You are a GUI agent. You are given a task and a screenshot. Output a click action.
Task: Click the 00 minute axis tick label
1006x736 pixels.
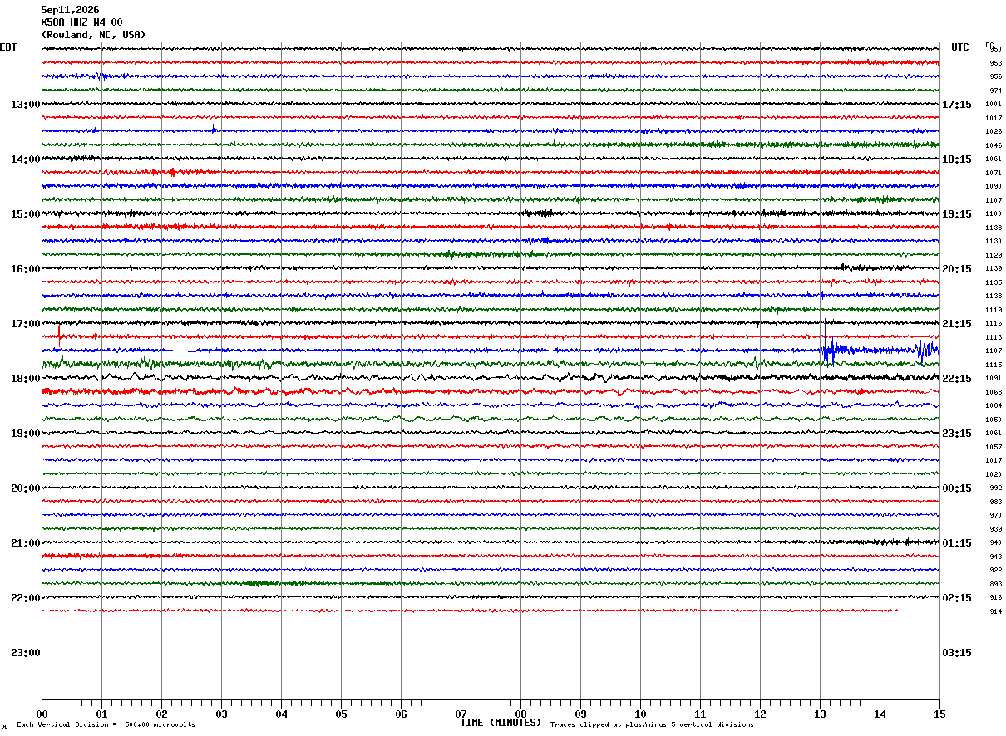coord(42,714)
